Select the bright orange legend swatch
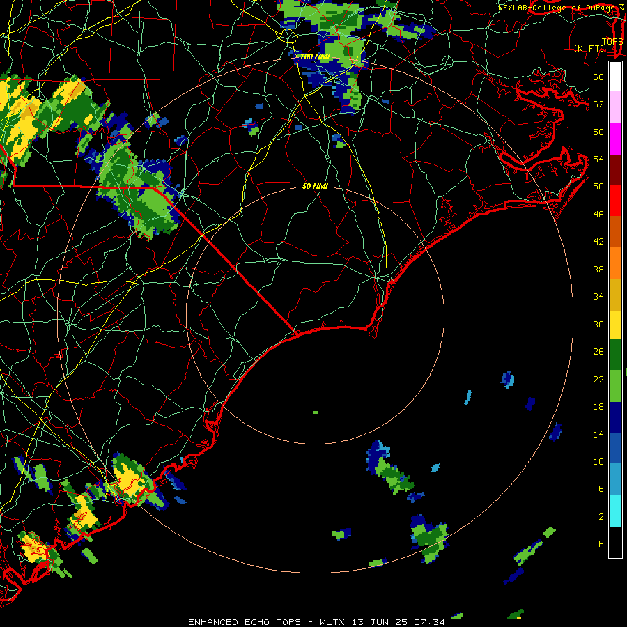Viewport: 627px width, 627px height. pyautogui.click(x=615, y=263)
